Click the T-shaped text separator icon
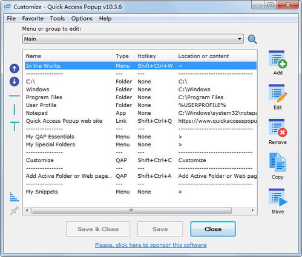 coord(15,126)
